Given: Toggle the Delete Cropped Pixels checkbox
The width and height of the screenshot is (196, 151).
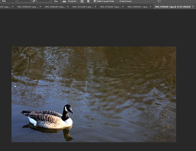Looking at the screenshot, I should (95, 1).
